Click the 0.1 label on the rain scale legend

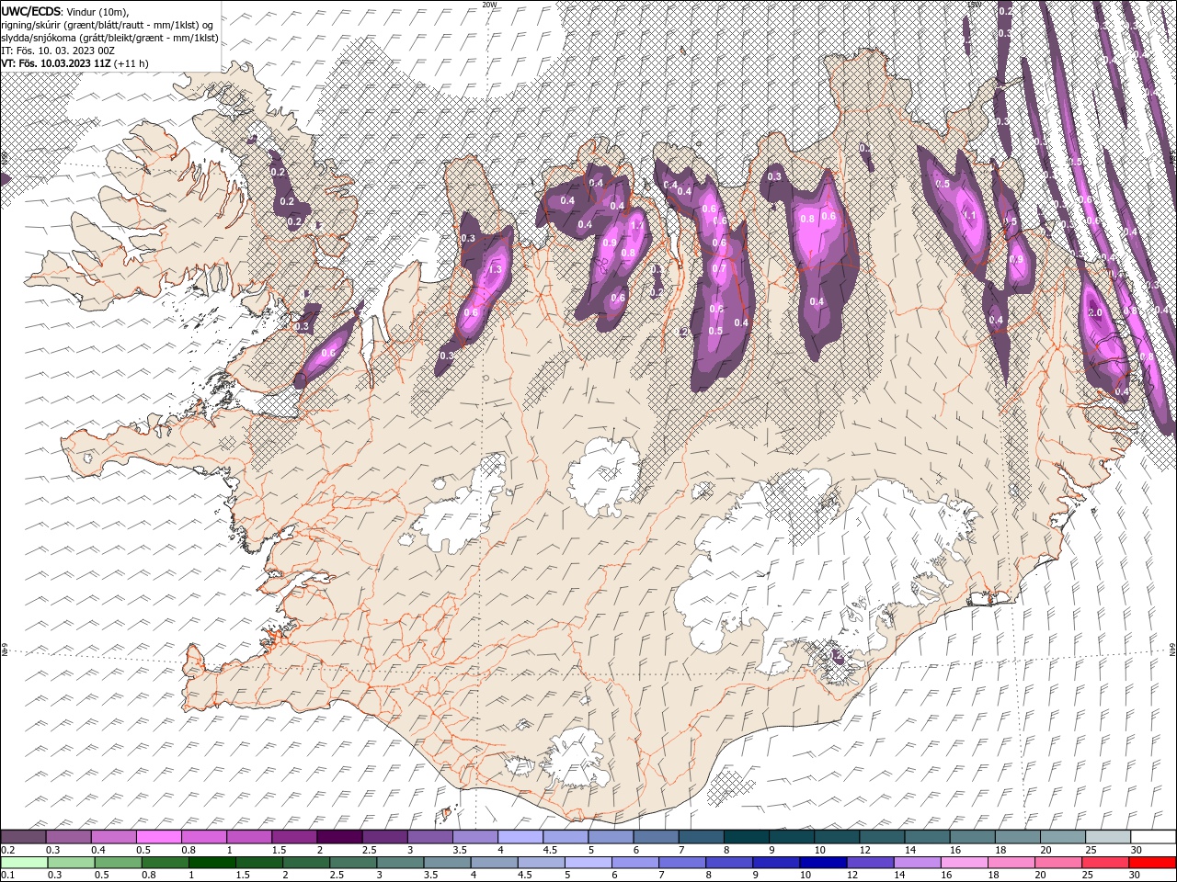coord(6,875)
